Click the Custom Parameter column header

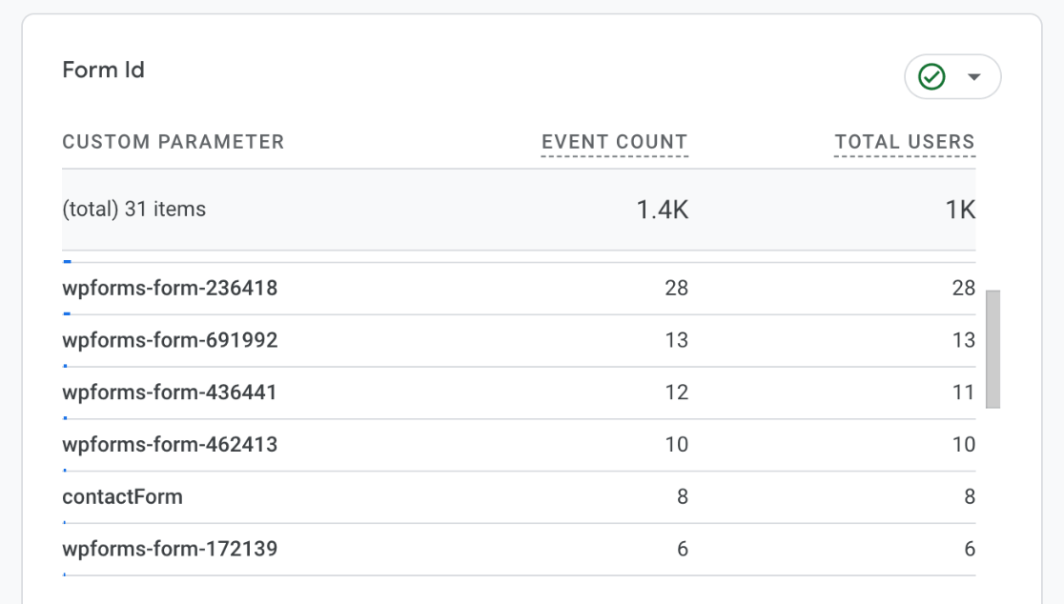click(174, 142)
